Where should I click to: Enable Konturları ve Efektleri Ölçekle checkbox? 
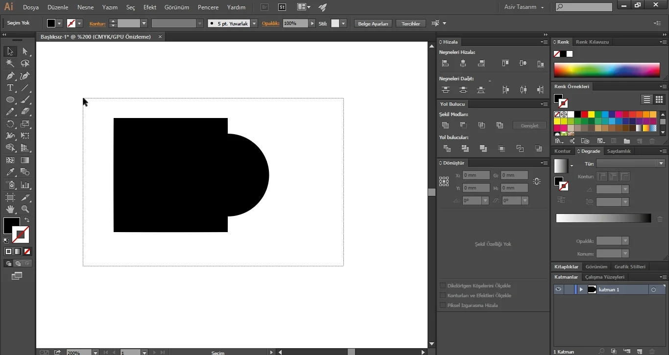pyautogui.click(x=443, y=295)
